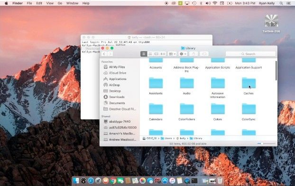Click the Application Support label
This screenshot has width=295, height=186.
pyautogui.click(x=249, y=68)
